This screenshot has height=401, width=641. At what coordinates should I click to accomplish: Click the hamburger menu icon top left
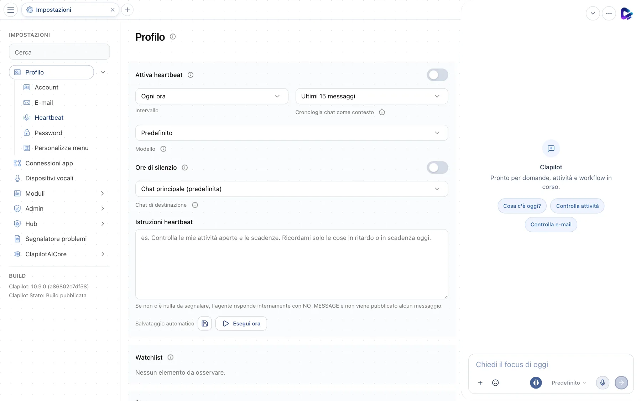click(11, 10)
